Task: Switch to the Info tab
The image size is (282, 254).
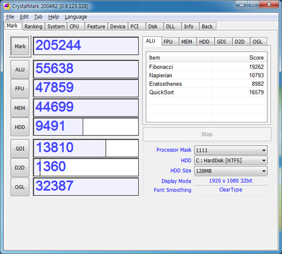Action: tap(190, 26)
